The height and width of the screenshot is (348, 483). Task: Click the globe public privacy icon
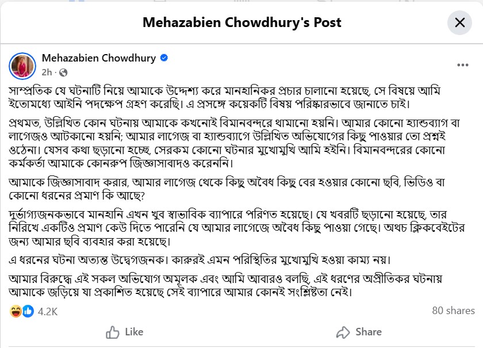pos(63,72)
